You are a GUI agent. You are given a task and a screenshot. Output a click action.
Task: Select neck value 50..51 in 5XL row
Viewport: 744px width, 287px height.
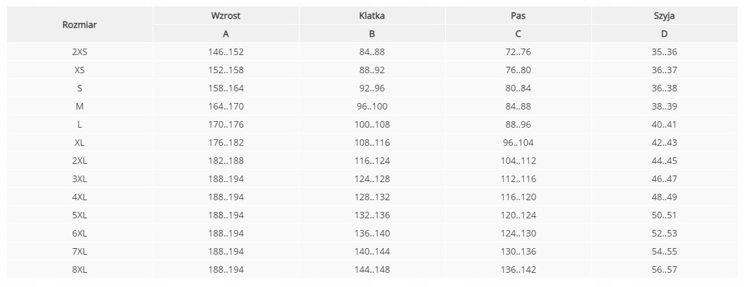(664, 215)
